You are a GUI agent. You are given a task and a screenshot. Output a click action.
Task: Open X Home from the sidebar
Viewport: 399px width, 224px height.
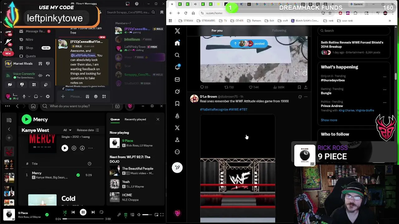click(177, 43)
